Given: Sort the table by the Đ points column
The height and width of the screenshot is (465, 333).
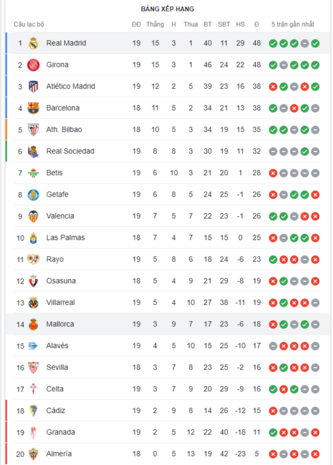Looking at the screenshot, I should coord(256,24).
